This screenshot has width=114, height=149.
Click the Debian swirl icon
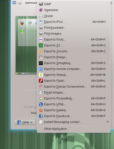41,87
